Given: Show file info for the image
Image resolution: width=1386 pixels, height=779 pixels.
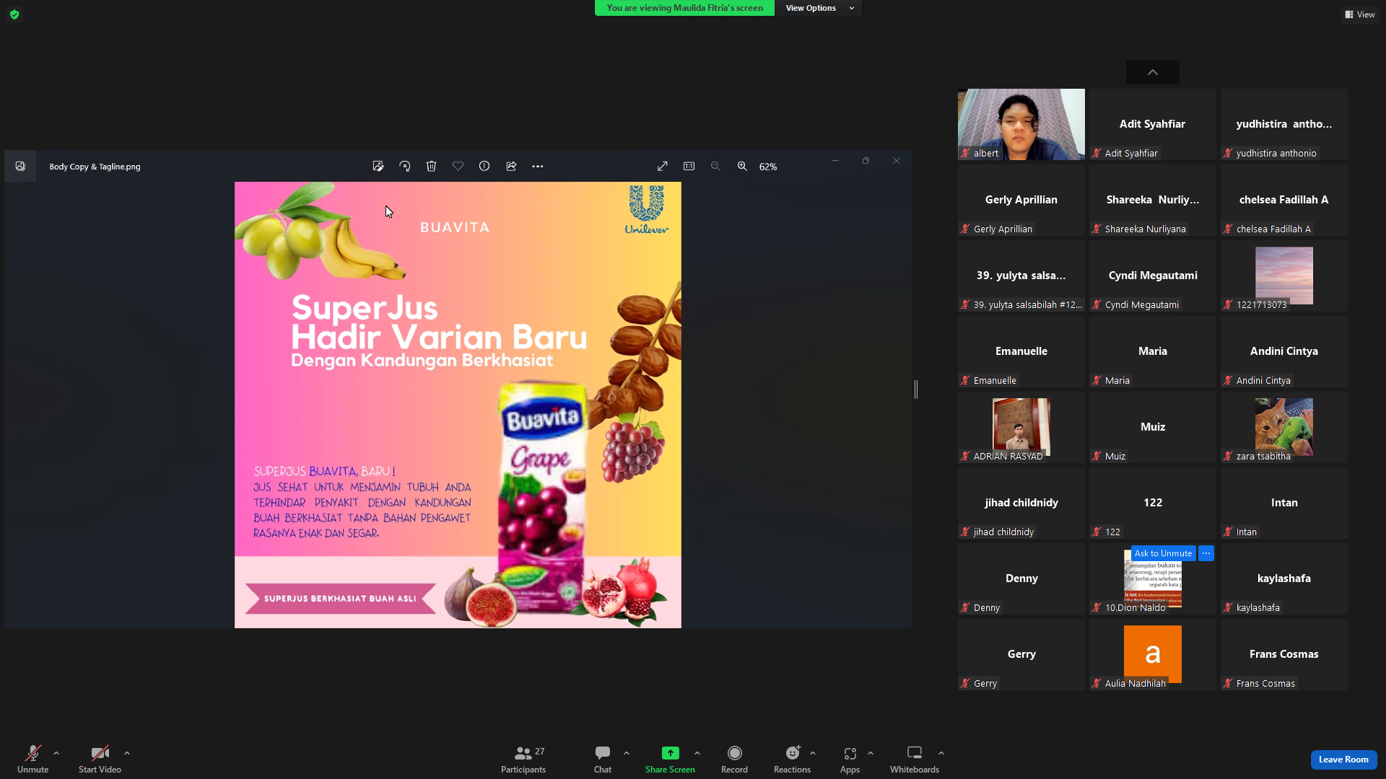Looking at the screenshot, I should (x=484, y=166).
